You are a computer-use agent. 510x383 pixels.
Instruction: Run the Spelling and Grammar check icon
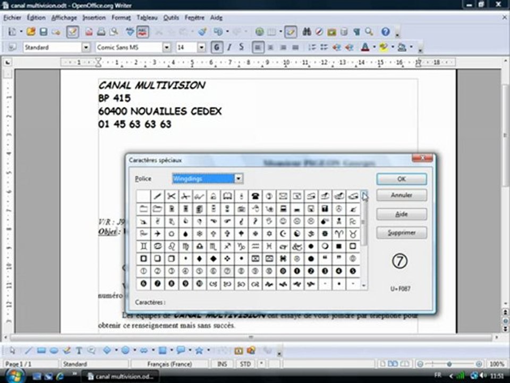[x=130, y=32]
